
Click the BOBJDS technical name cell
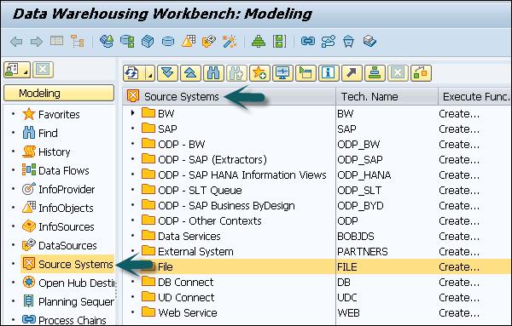coord(356,236)
